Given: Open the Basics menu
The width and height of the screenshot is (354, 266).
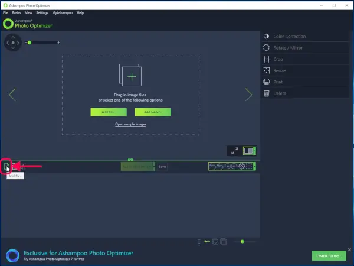Looking at the screenshot, I should [17, 12].
